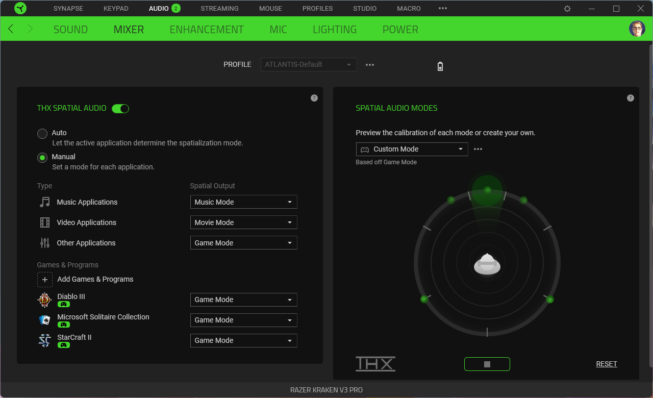The height and width of the screenshot is (398, 653).
Task: Open the Mic subtab
Action: 279,30
